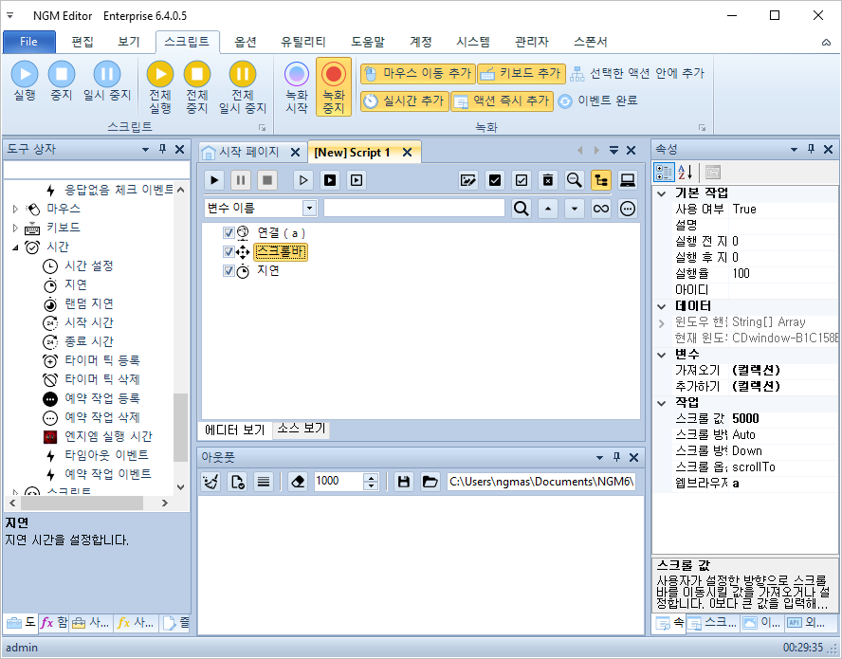
Task: Stop all scripts with 전체 중지
Action: (x=197, y=87)
